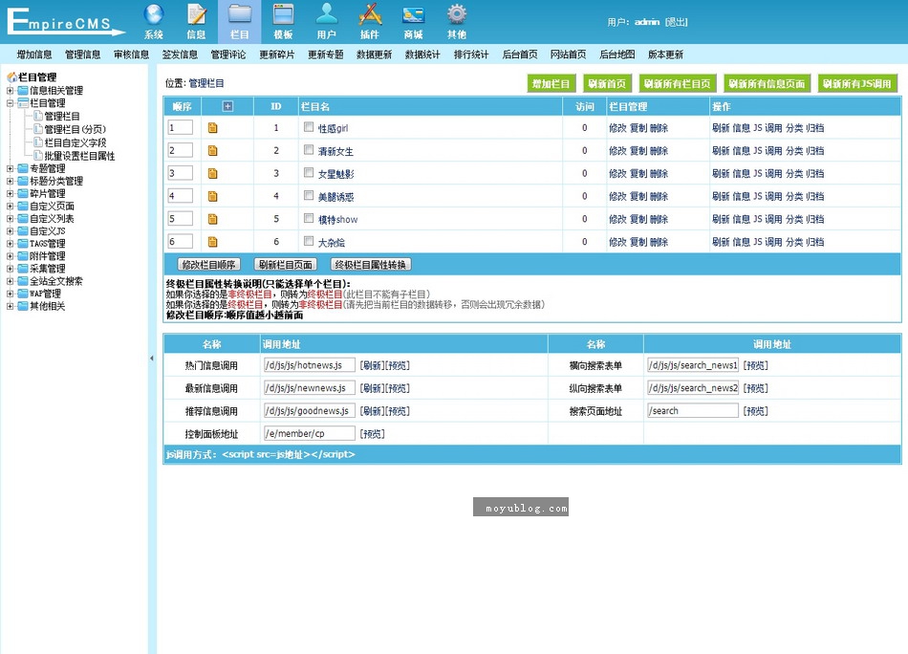Image resolution: width=908 pixels, height=654 pixels.
Task: Click the 终极栏目属性转换 button
Action: (x=371, y=265)
